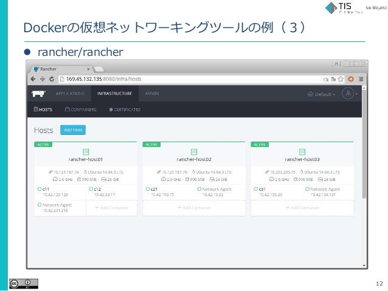The width and height of the screenshot is (388, 291).
Task: Click IP address 10.121.187.74
Action: coord(66,172)
